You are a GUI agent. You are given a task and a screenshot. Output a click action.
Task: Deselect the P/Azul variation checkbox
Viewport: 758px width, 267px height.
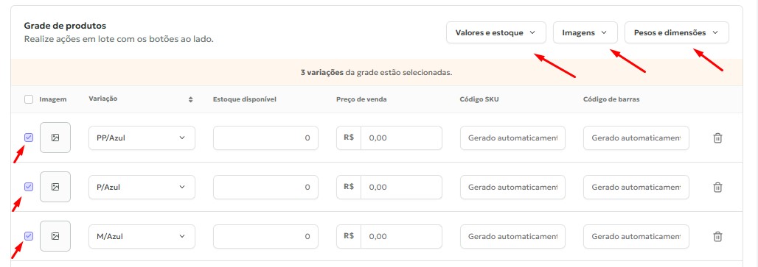(29, 187)
